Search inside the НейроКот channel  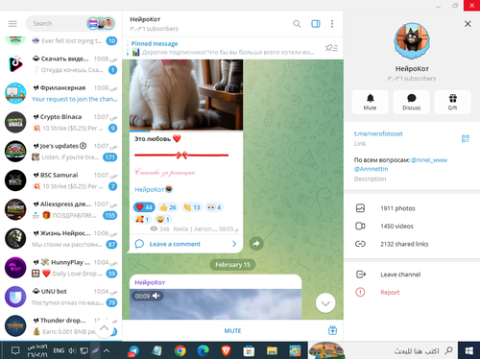click(297, 24)
